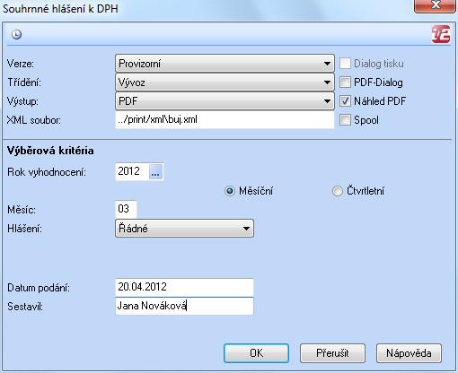Screen dimensions: 458x373
Task: Expand the Třídění dropdown showing Vývoz
Action: click(225, 82)
